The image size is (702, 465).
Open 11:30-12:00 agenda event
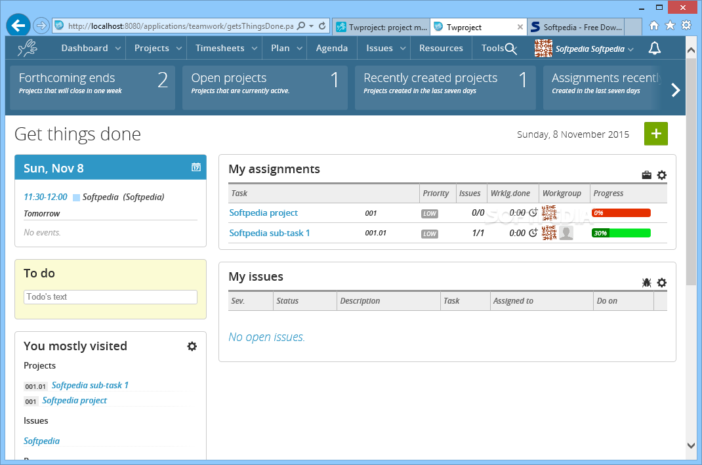45,197
